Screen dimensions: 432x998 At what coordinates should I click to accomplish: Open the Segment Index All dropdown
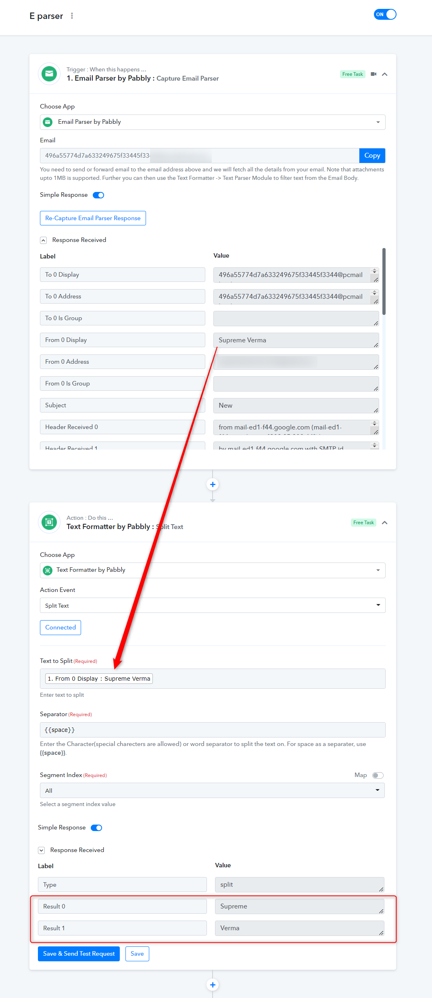coord(212,790)
